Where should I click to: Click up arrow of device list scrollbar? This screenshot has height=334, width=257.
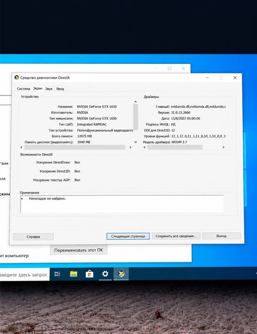tap(135, 102)
